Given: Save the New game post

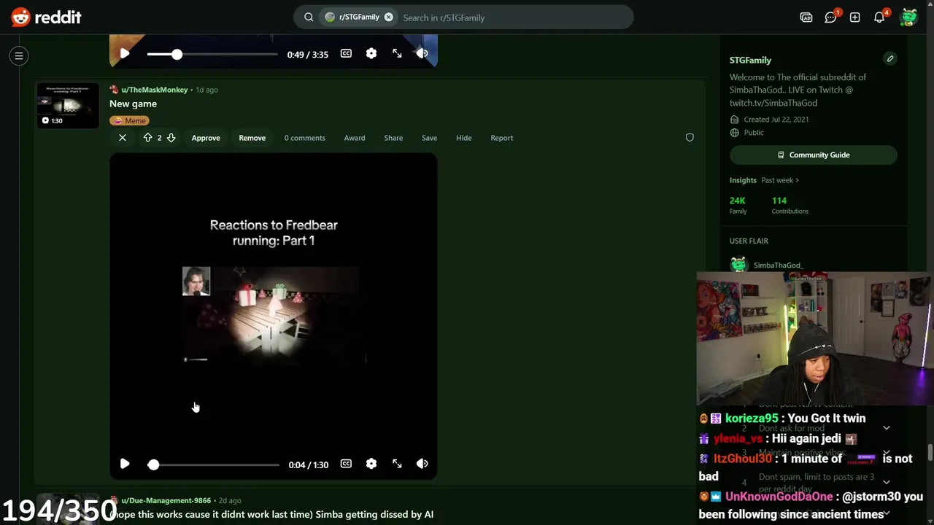Looking at the screenshot, I should pyautogui.click(x=429, y=138).
